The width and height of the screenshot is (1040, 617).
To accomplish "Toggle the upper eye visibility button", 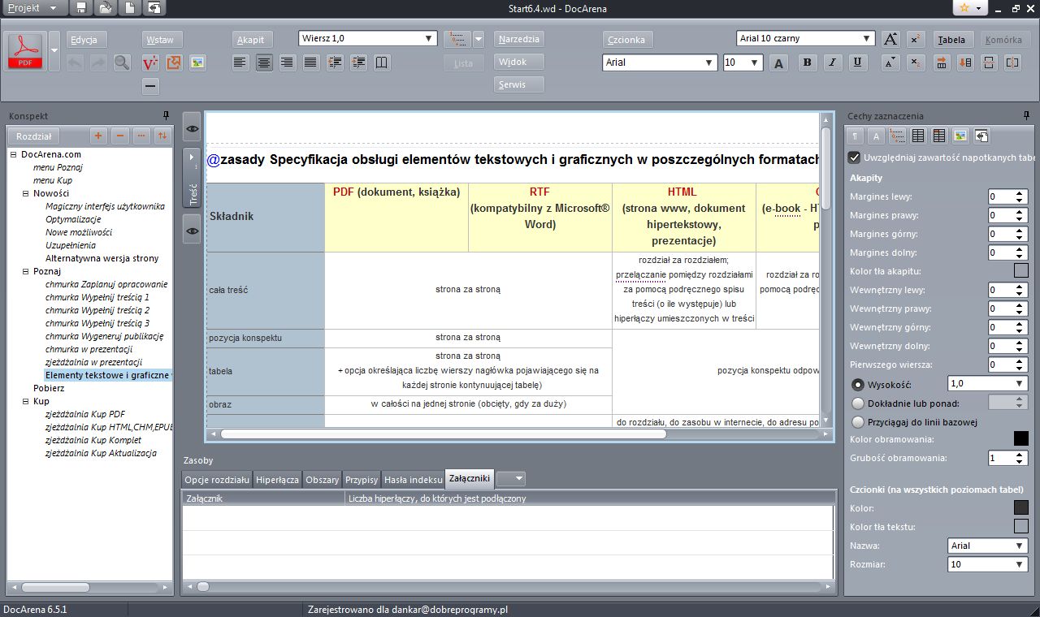I will 192,128.
